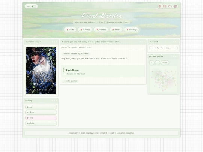Reset the garden graph view
This screenshot has height=152, width=203.
tap(165, 63)
